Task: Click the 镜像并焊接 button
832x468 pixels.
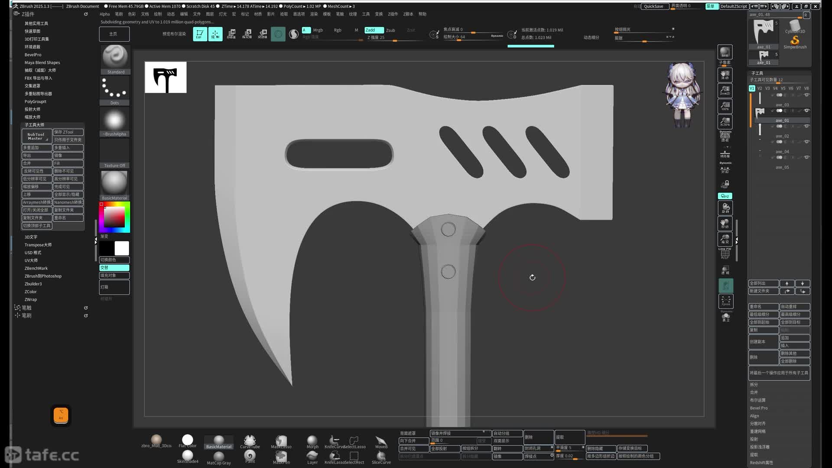Action: [x=460, y=433]
